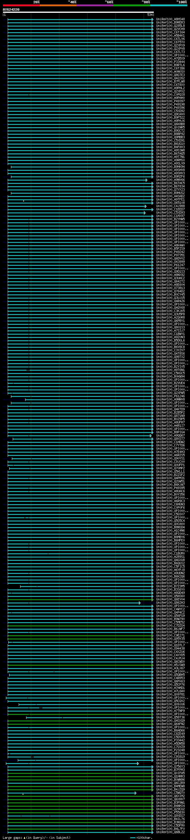190x840 pixels.
Task: Select label UniRef100_B8PIG4
Action: (170, 432)
